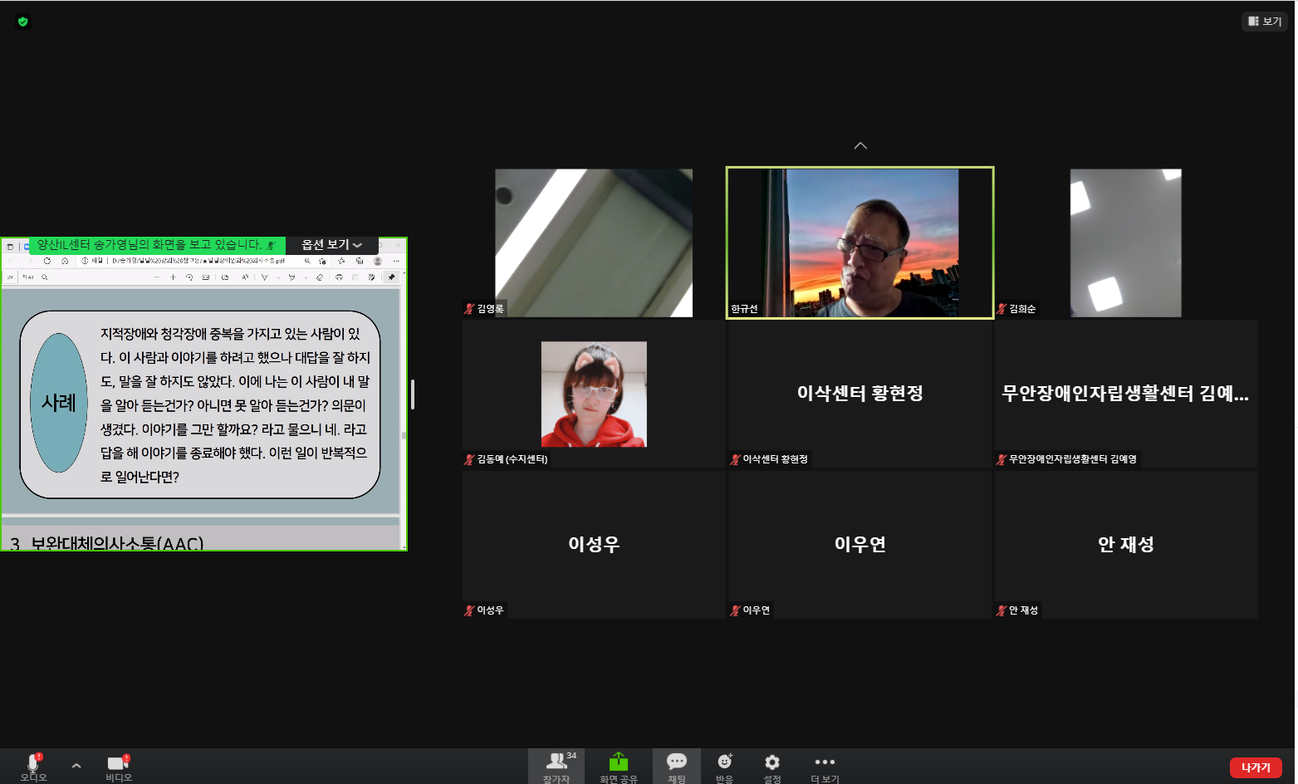Screen dimensions: 1298x784
Task: Toggle the microphone audio (오디오) button
Action: (x=33, y=766)
